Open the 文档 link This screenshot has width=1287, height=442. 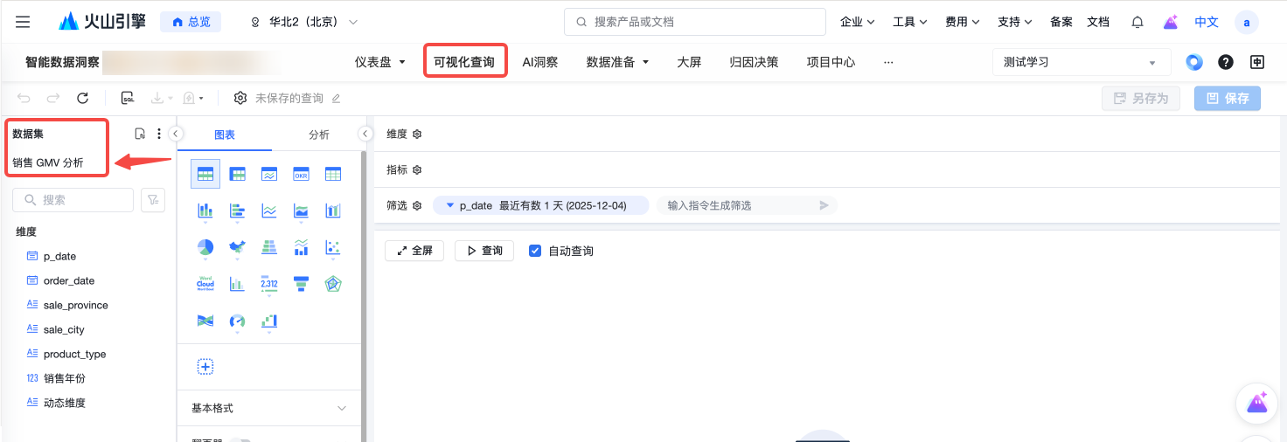pos(1098,22)
